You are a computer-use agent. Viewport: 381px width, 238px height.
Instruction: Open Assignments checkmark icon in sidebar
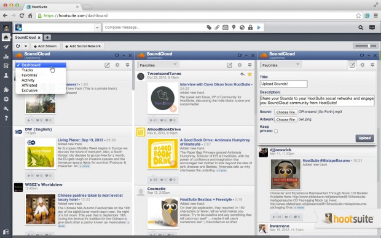(x=6, y=66)
